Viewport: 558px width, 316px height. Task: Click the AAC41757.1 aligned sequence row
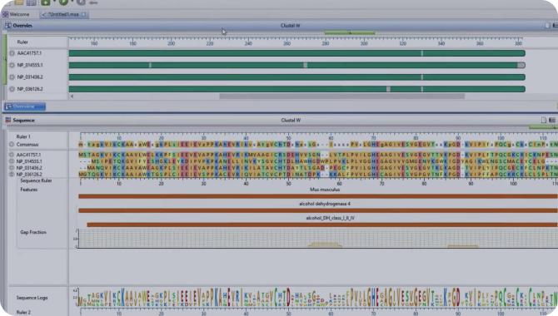tap(318, 155)
